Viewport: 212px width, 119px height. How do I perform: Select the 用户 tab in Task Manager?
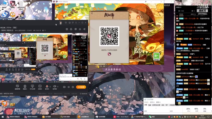(167, 105)
